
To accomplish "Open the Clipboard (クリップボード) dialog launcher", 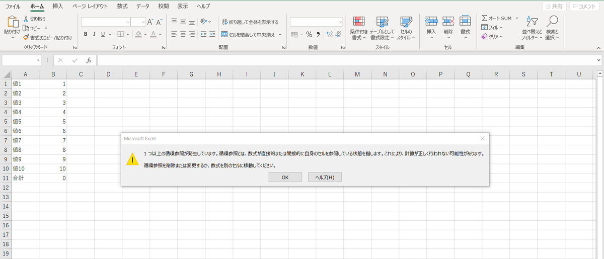I will tap(74, 47).
